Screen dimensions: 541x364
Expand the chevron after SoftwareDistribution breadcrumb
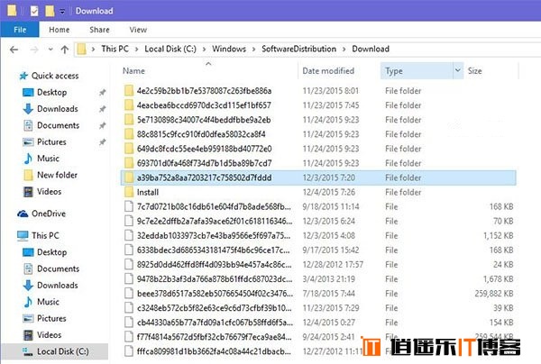[344, 50]
